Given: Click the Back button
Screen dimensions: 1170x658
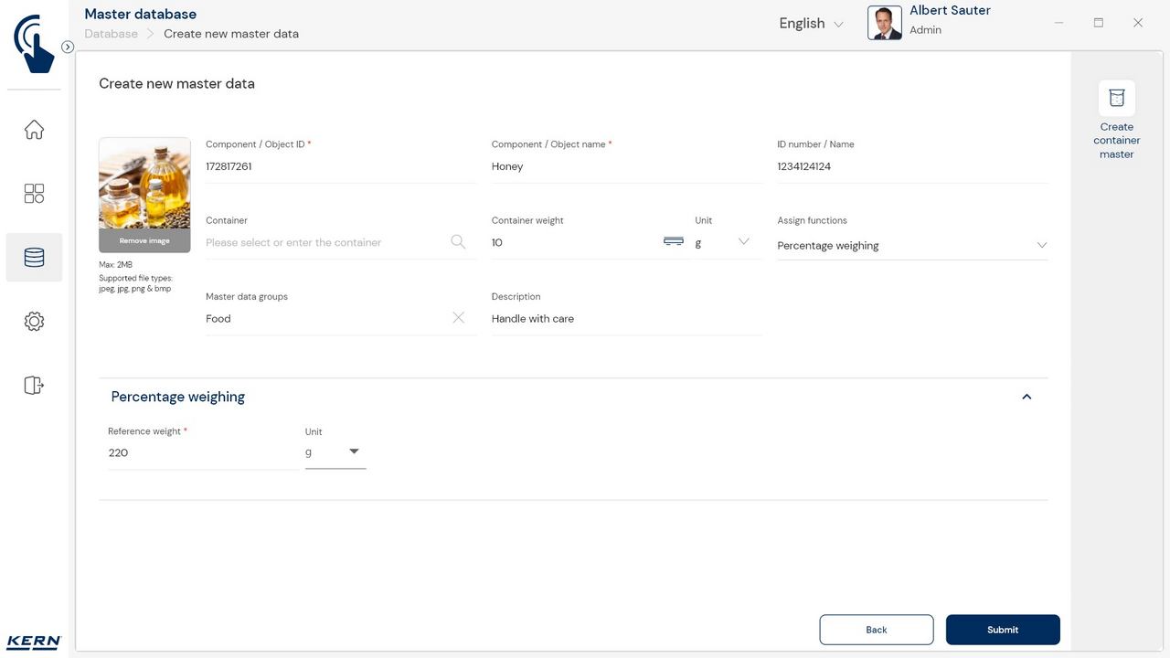Looking at the screenshot, I should (x=876, y=630).
